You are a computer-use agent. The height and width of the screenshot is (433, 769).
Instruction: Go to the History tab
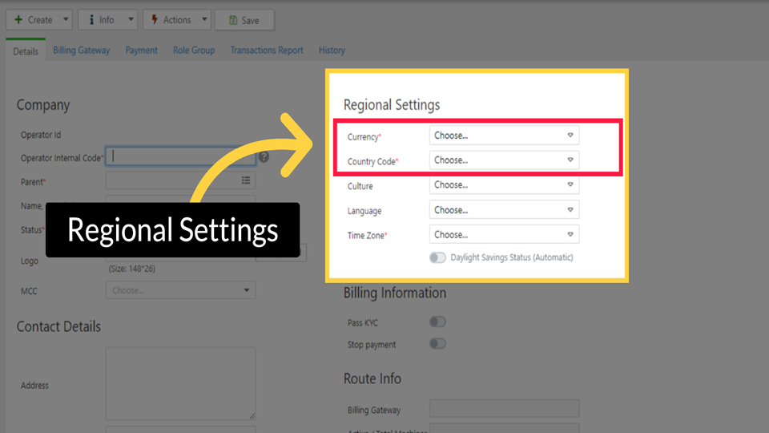point(332,51)
